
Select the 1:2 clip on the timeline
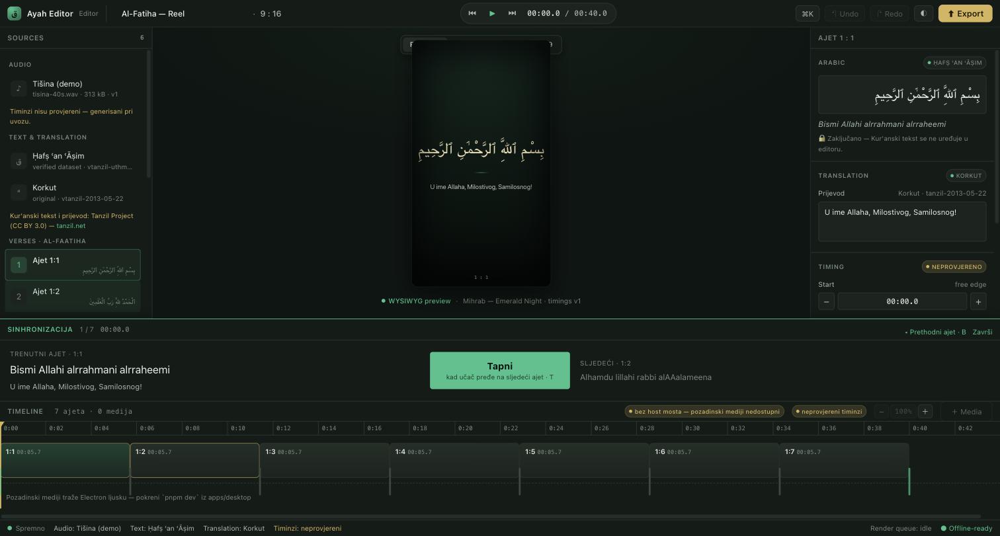tap(195, 460)
